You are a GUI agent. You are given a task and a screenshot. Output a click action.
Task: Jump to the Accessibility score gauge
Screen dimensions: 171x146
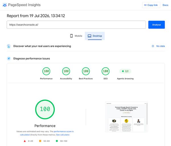[x=66, y=71]
